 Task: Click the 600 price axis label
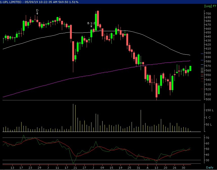208,53
